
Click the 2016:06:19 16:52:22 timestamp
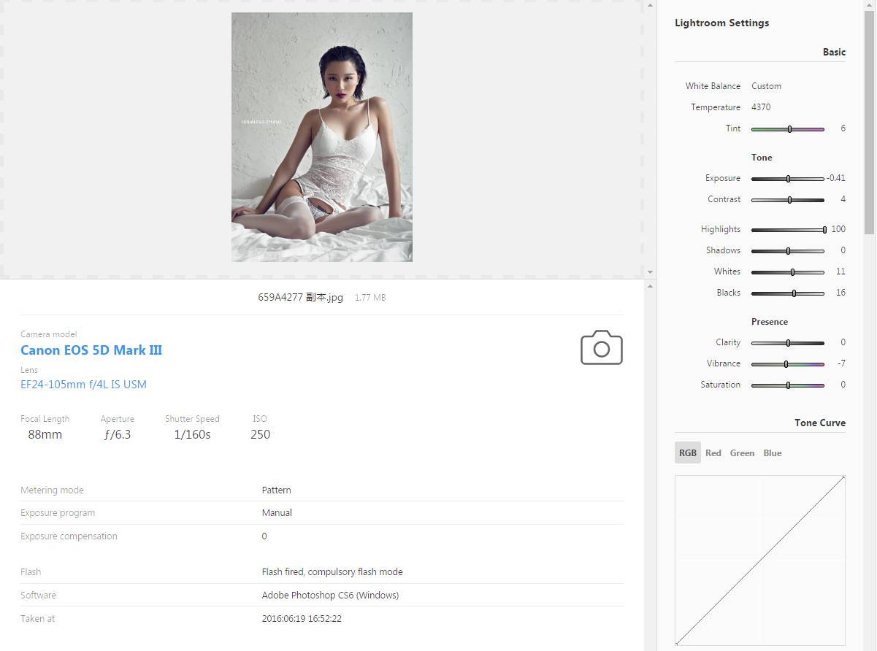(302, 619)
